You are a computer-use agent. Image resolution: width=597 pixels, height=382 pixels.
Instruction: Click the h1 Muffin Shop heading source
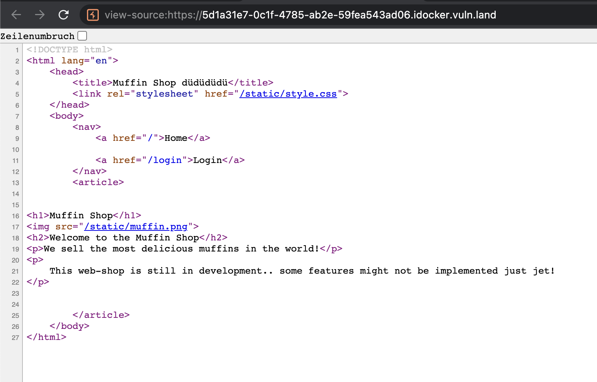[84, 215]
